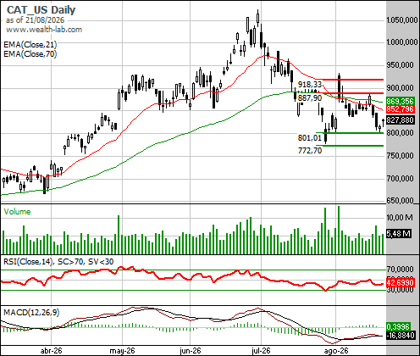Viewport: 420px width, 356px height.
Task: Click the 800,000 price axis label
Action: click(400, 133)
